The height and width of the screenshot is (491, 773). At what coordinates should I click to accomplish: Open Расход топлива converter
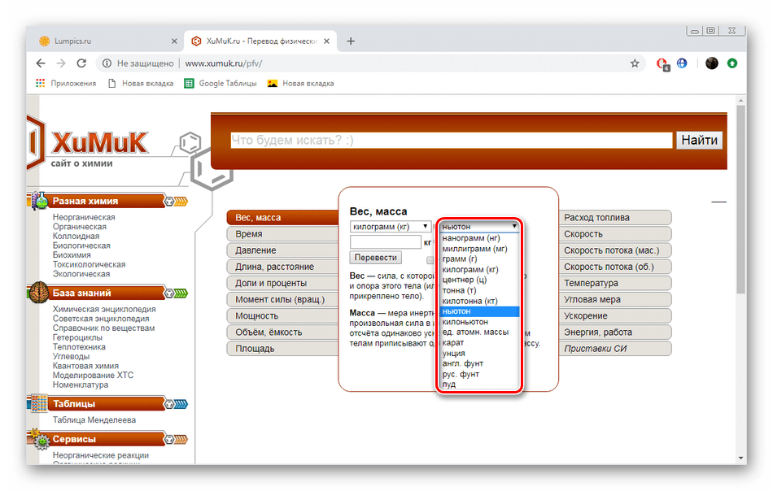pos(615,218)
